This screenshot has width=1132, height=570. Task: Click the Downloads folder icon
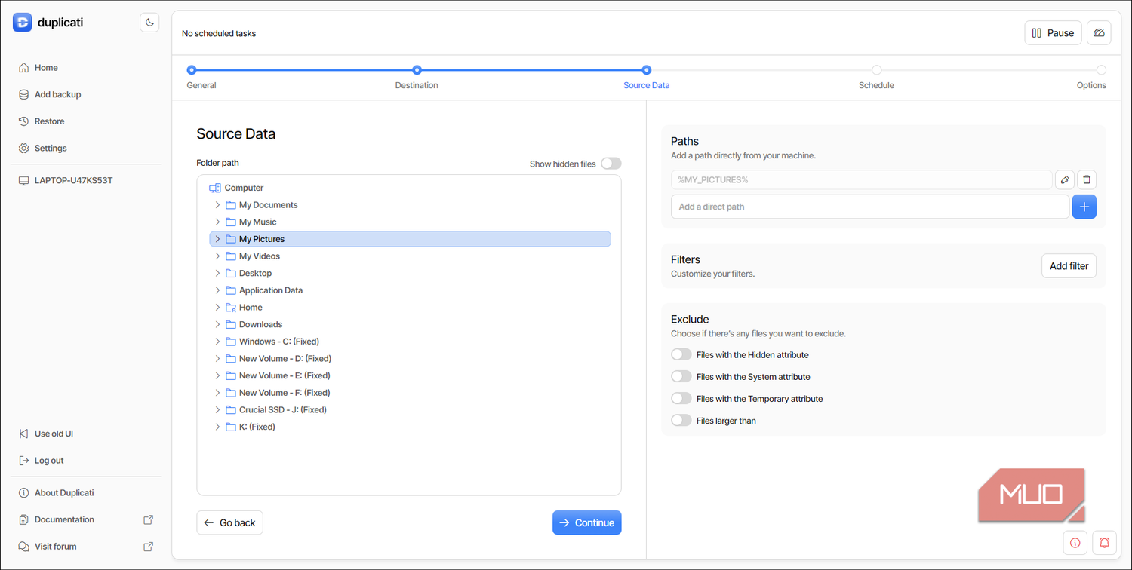coord(231,324)
